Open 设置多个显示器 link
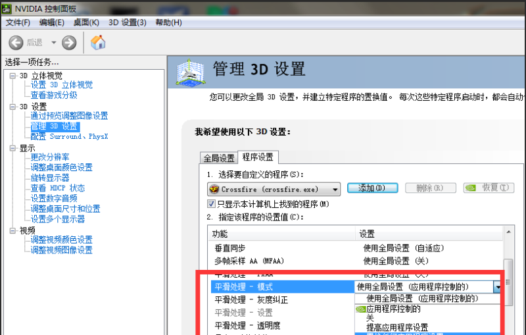 (x=58, y=219)
